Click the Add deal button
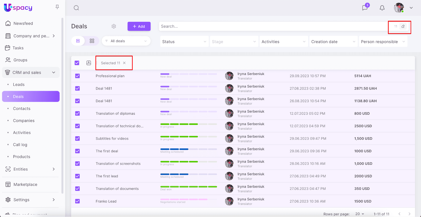The image size is (421, 217). [139, 26]
